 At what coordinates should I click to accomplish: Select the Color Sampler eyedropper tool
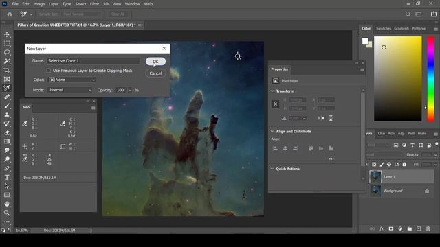pyautogui.click(x=7, y=88)
